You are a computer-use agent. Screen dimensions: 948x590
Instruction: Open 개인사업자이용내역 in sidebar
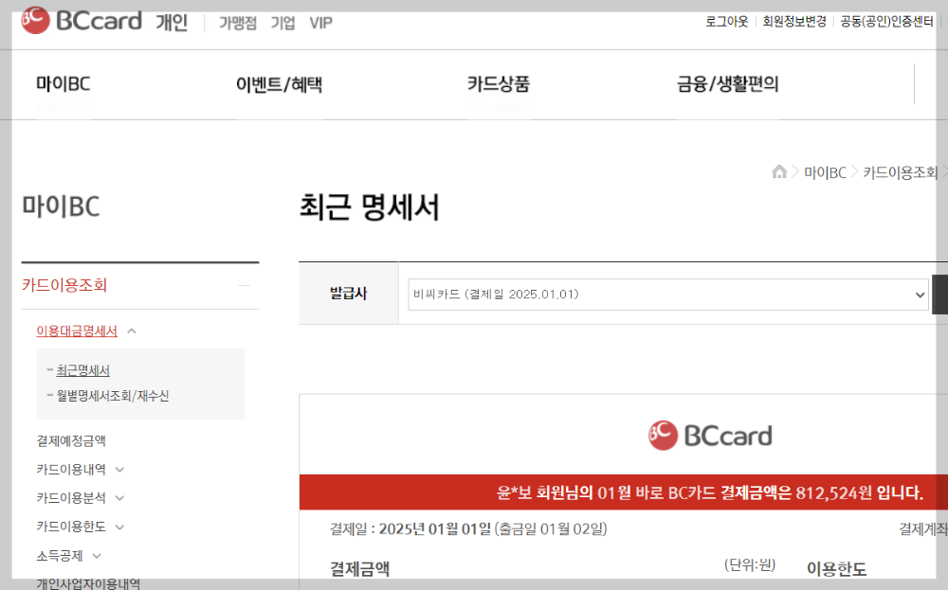88,583
